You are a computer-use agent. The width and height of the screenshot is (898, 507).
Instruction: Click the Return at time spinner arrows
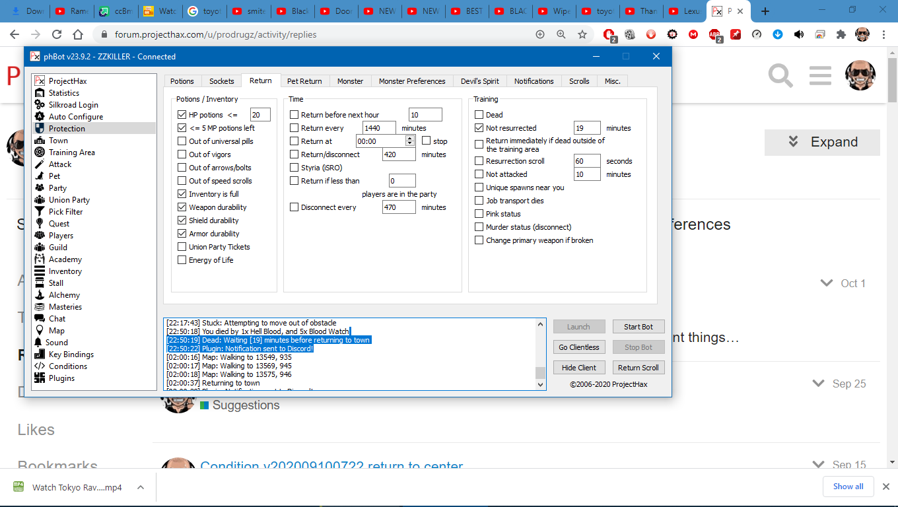[x=410, y=141]
